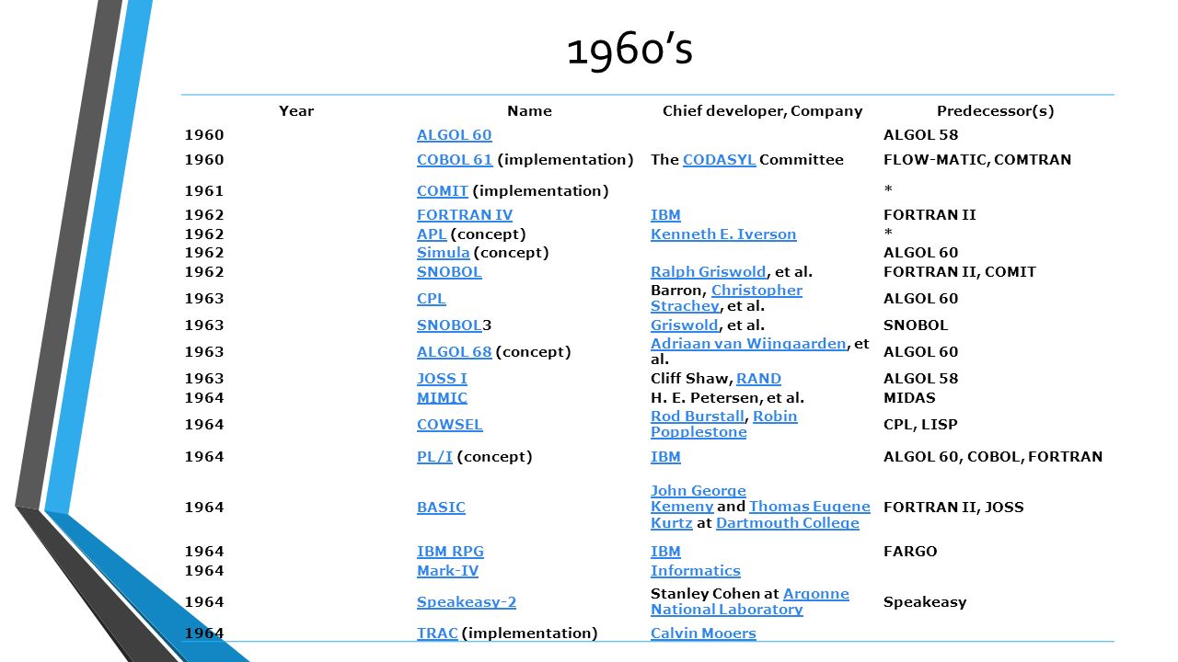Click the FORTRAN IV link
The width and height of the screenshot is (1178, 662).
[x=465, y=215]
